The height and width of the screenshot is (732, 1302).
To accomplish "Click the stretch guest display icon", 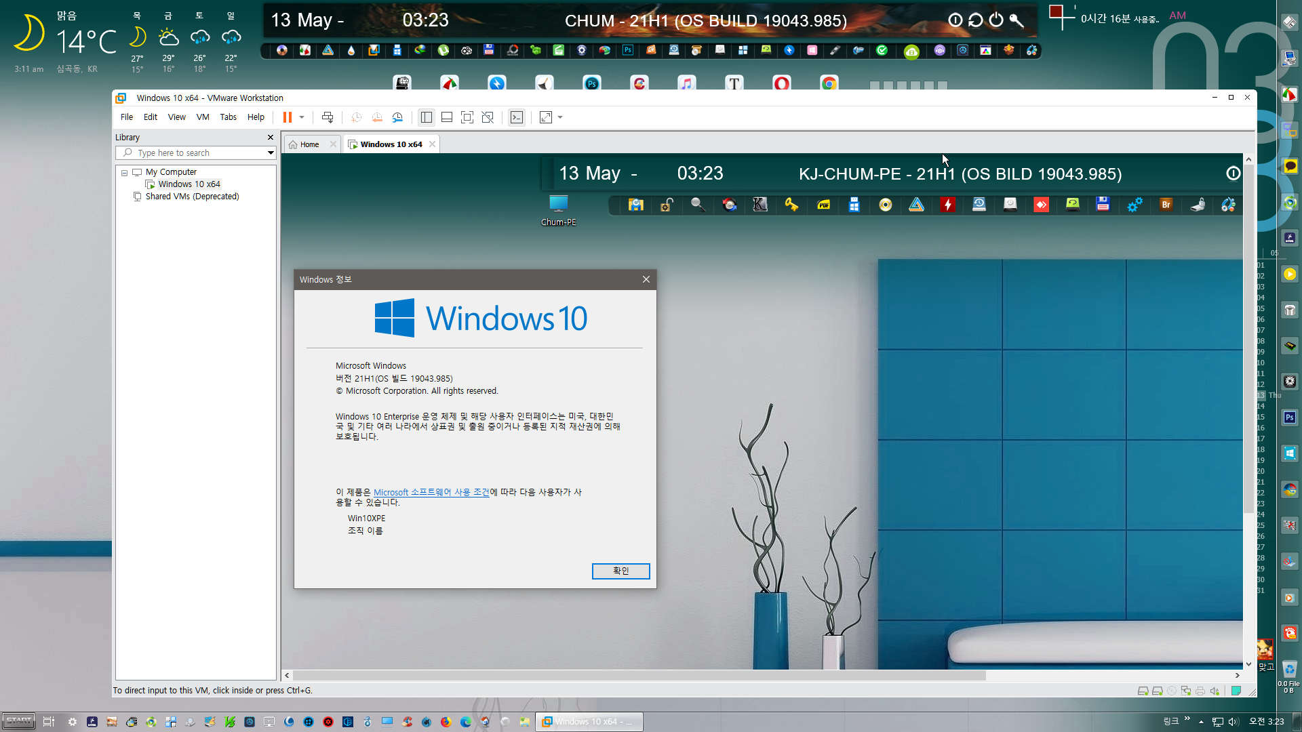I will pyautogui.click(x=546, y=117).
